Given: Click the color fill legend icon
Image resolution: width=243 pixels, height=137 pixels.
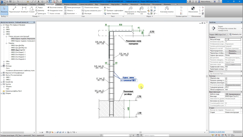Looking at the screenshot, I should click(181, 13).
